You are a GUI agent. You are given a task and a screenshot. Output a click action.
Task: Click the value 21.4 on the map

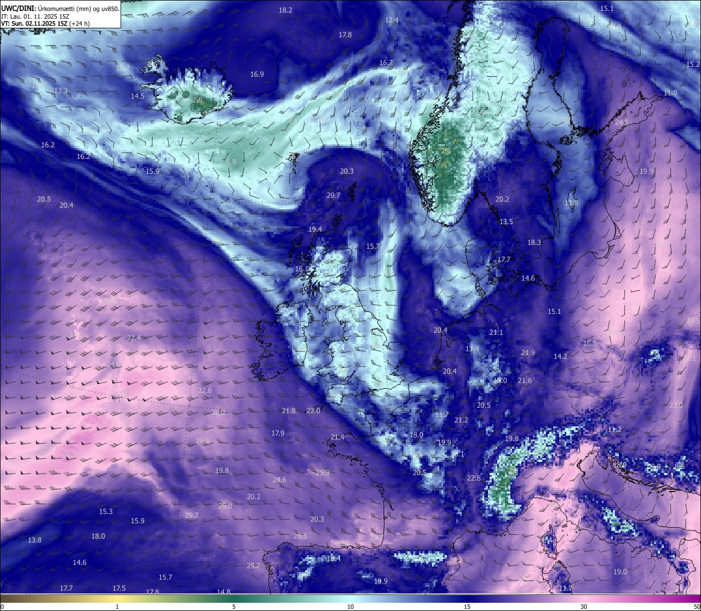click(x=337, y=437)
